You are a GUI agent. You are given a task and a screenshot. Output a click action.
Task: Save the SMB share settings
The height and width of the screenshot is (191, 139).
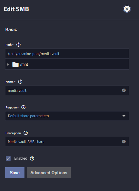15,173
